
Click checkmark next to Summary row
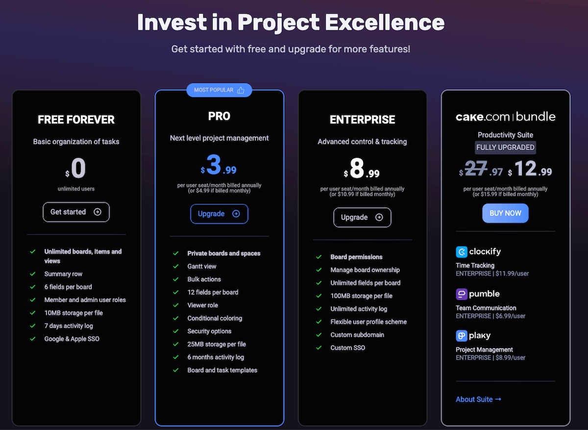[x=32, y=274]
